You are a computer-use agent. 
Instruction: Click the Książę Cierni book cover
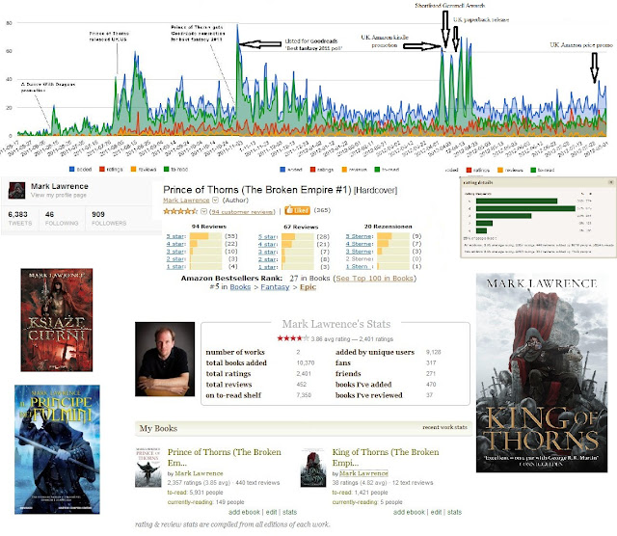point(57,320)
